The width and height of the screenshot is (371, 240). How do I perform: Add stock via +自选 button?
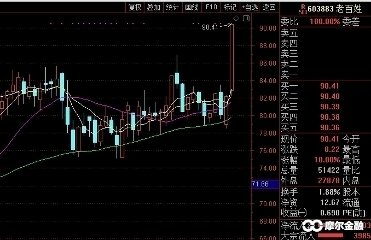click(249, 7)
